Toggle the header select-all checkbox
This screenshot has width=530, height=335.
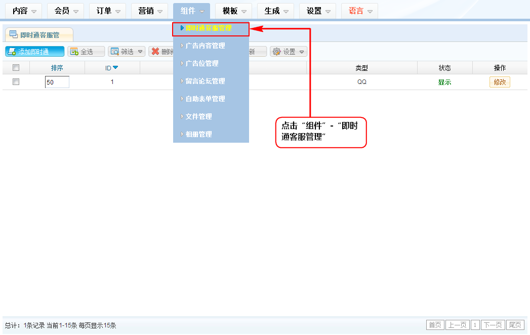coord(16,68)
